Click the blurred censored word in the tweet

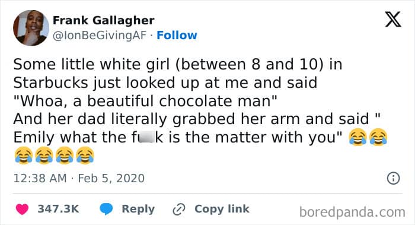146,137
